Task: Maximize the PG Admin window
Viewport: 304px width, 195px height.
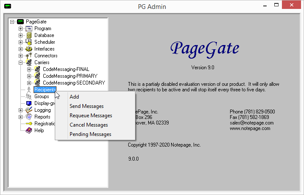Action: coord(276,5)
